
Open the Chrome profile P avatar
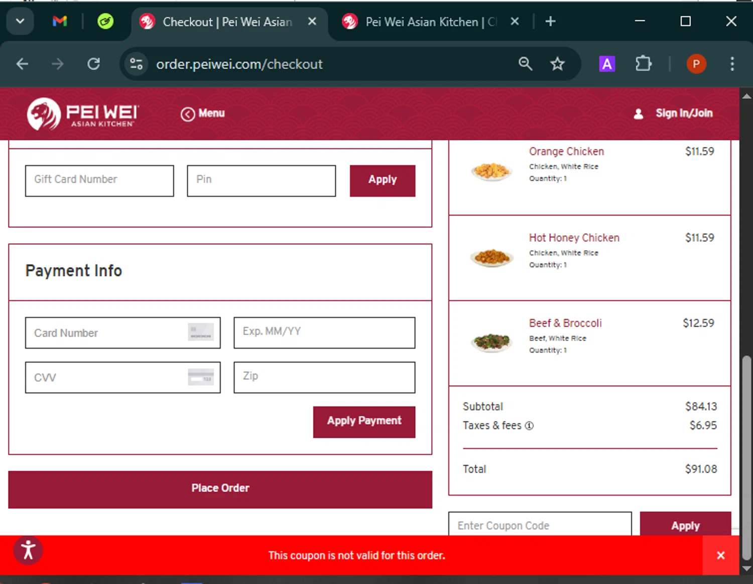click(x=696, y=64)
